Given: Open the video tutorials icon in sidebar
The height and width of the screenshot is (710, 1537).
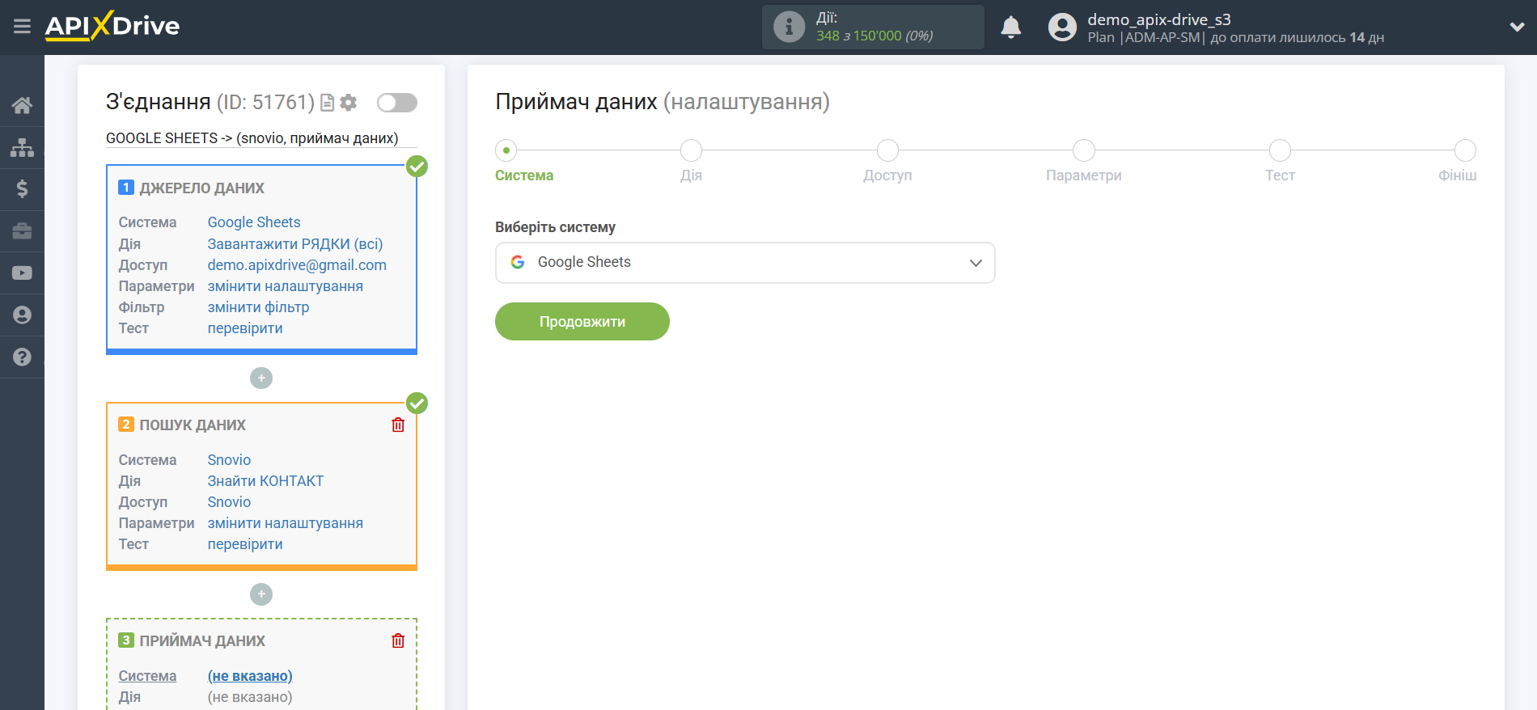Looking at the screenshot, I should 22,273.
